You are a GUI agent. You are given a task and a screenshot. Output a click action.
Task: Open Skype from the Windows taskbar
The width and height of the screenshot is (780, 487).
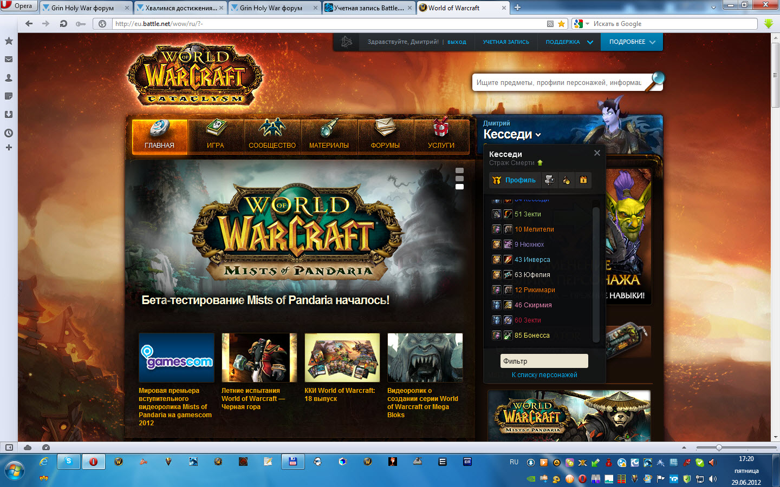point(68,462)
